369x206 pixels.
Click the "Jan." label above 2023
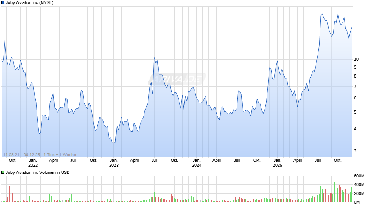[x=114, y=160]
